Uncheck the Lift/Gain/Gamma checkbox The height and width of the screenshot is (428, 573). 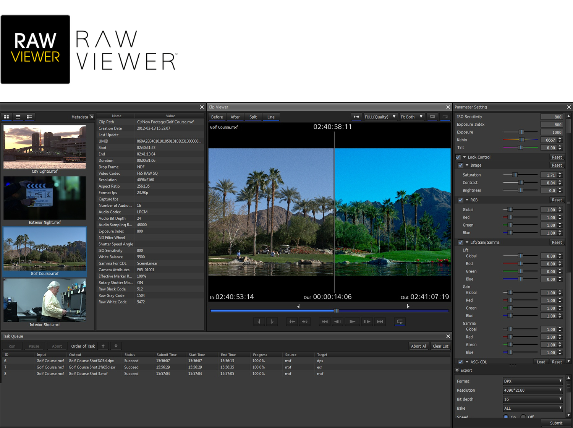tap(461, 242)
